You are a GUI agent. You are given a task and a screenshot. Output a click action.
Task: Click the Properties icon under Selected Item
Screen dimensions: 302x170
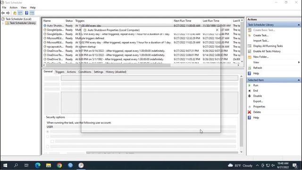click(250, 107)
